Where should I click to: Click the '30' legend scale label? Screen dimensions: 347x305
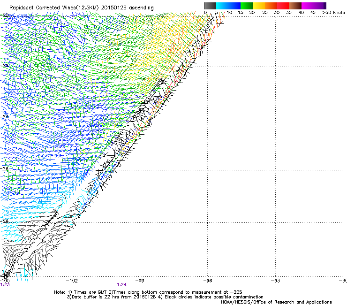pyautogui.click(x=277, y=13)
